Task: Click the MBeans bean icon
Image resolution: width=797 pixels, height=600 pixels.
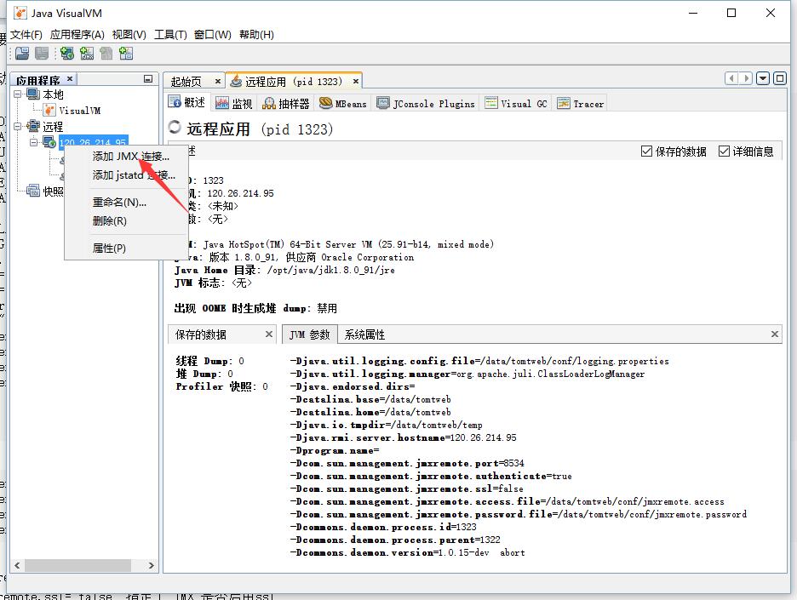Action: click(x=325, y=103)
